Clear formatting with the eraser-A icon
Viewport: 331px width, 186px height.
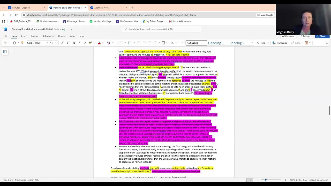tap(108, 43)
